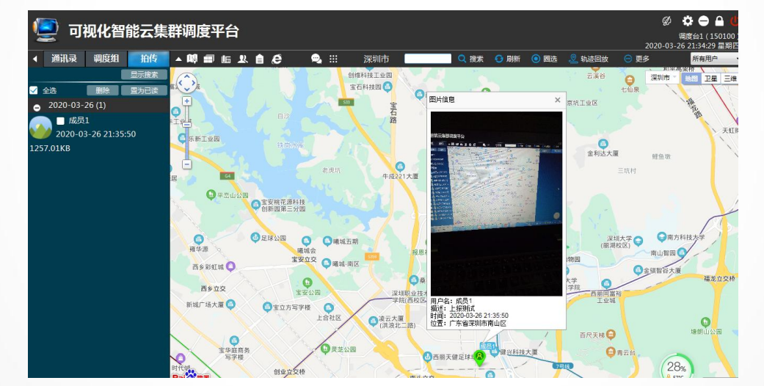Open the video wall grid icon
This screenshot has width=764, height=386.
[x=209, y=59]
